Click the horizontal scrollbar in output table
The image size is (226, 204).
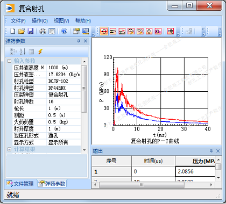142,185
